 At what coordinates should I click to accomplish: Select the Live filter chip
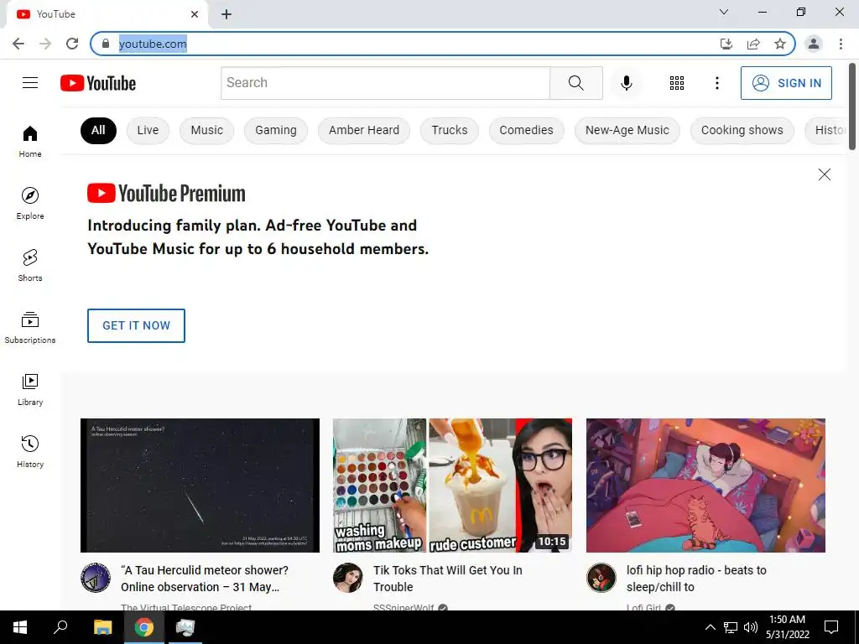[x=148, y=130]
